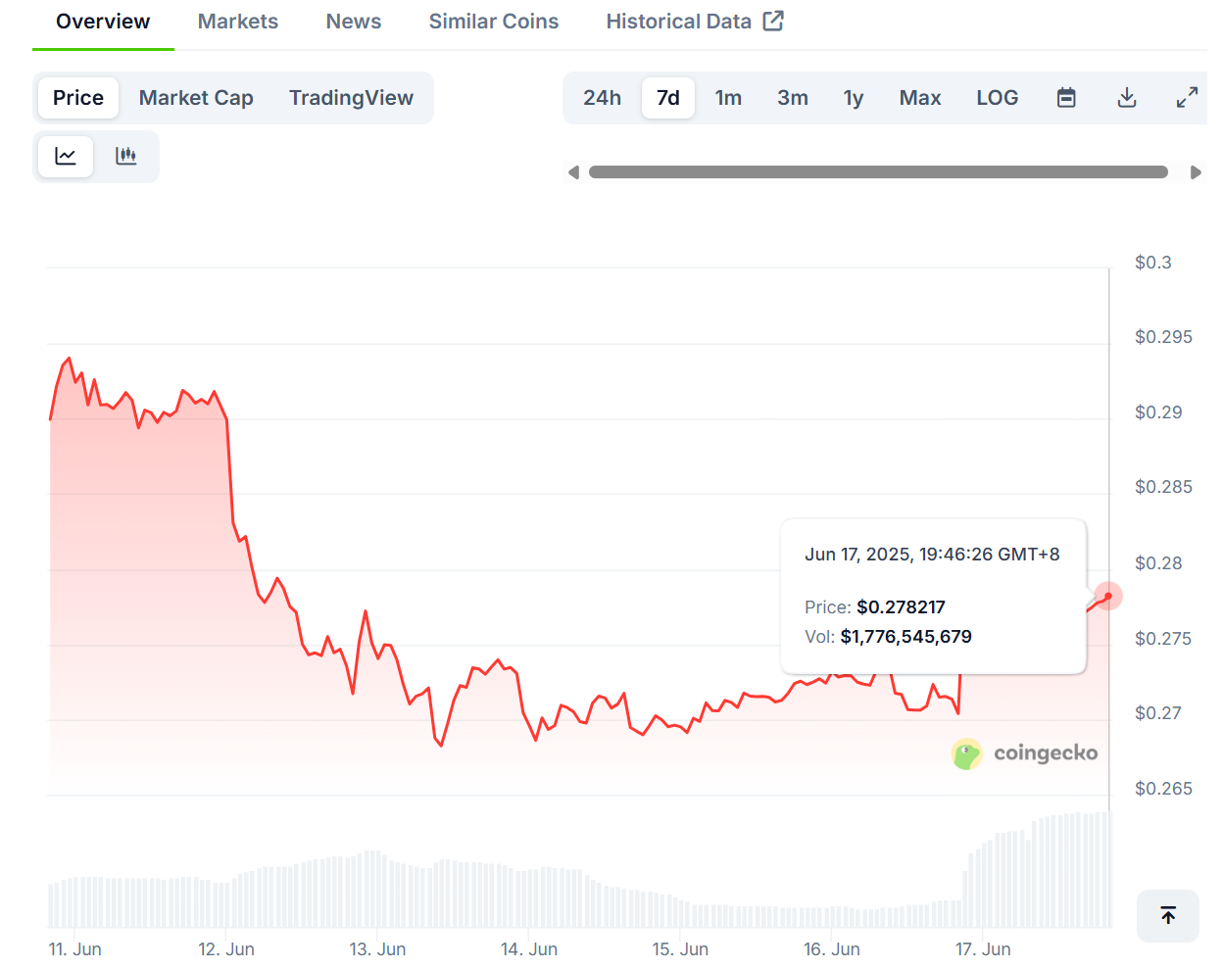Switch to candlestick chart view icon

tap(126, 157)
